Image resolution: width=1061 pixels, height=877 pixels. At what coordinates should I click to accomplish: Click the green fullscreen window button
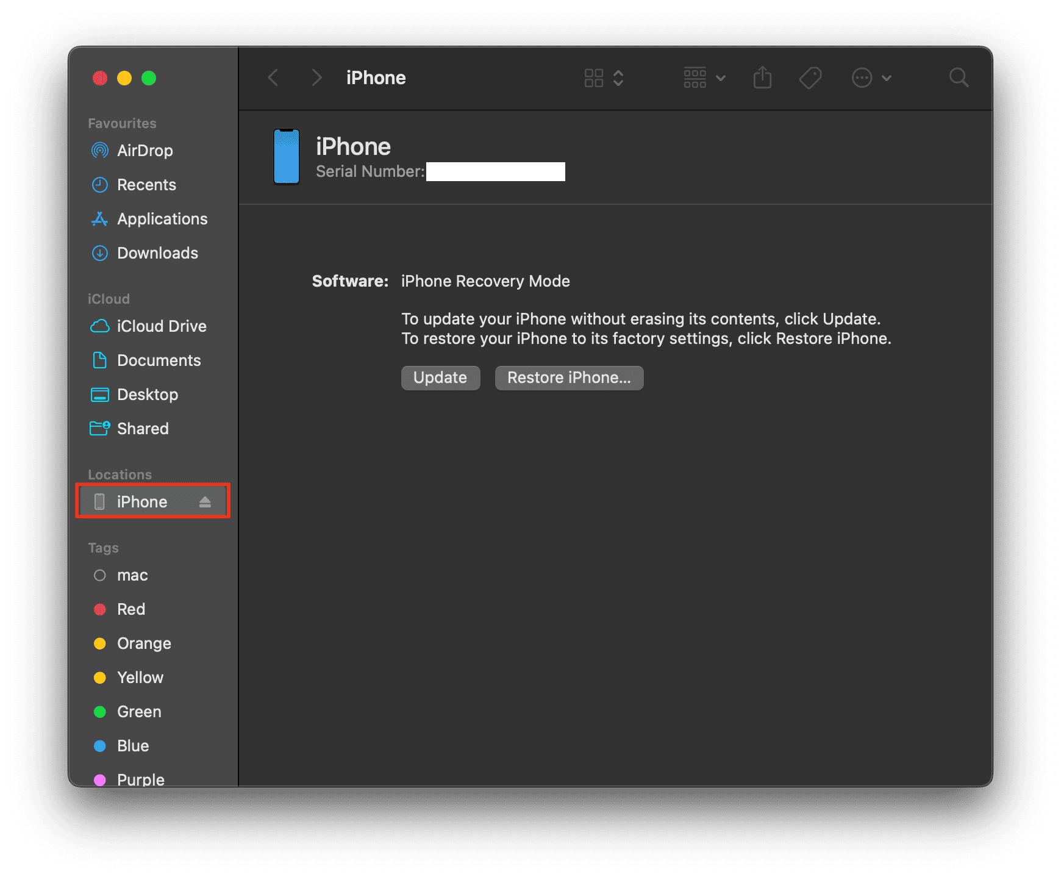point(149,78)
